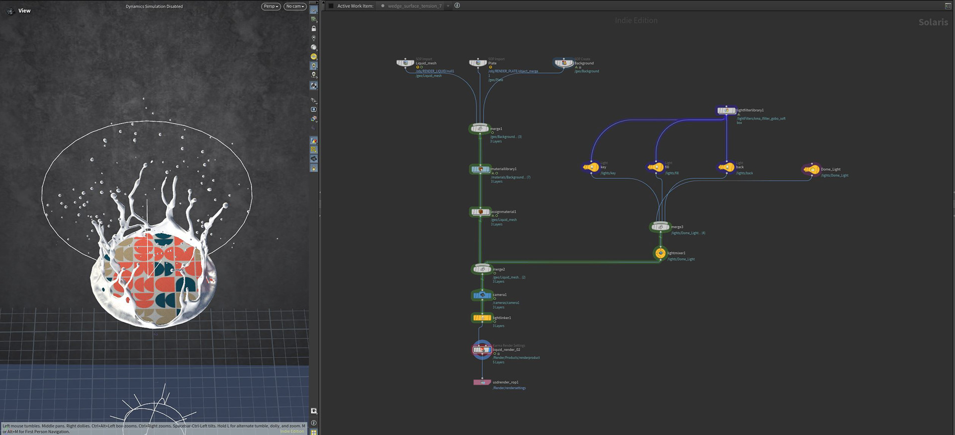
Task: Select the Dome_Light node
Action: (x=812, y=169)
